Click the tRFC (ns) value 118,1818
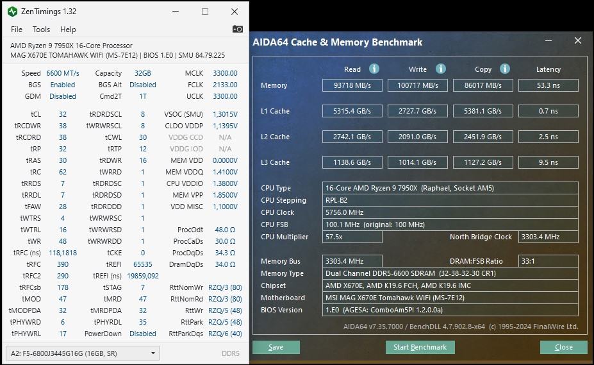Screen dimensions: 594x365 pos(63,253)
